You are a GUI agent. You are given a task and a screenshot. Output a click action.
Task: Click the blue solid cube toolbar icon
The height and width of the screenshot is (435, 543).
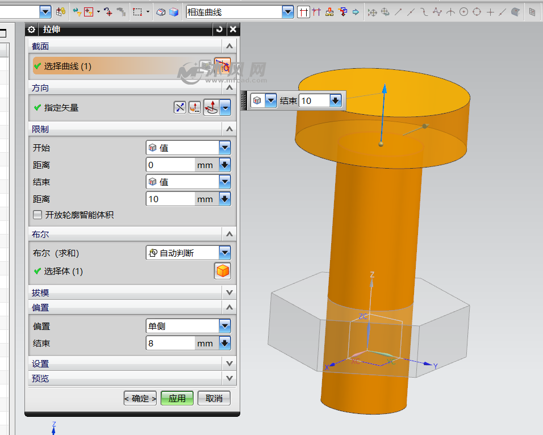[x=173, y=12]
